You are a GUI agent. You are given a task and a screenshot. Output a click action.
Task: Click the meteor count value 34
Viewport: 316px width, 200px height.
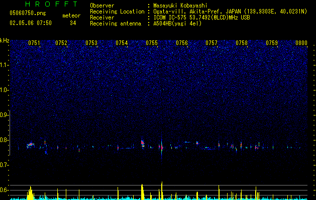pos(73,23)
